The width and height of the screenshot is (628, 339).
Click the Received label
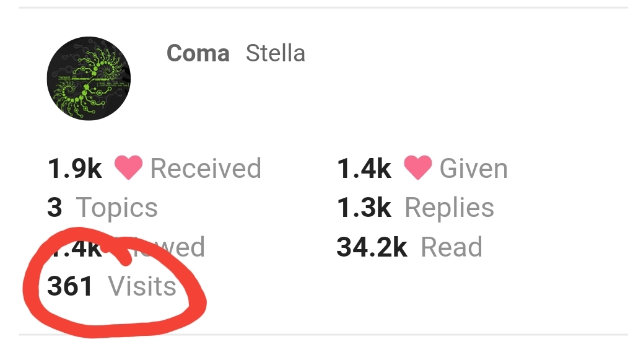click(x=206, y=169)
